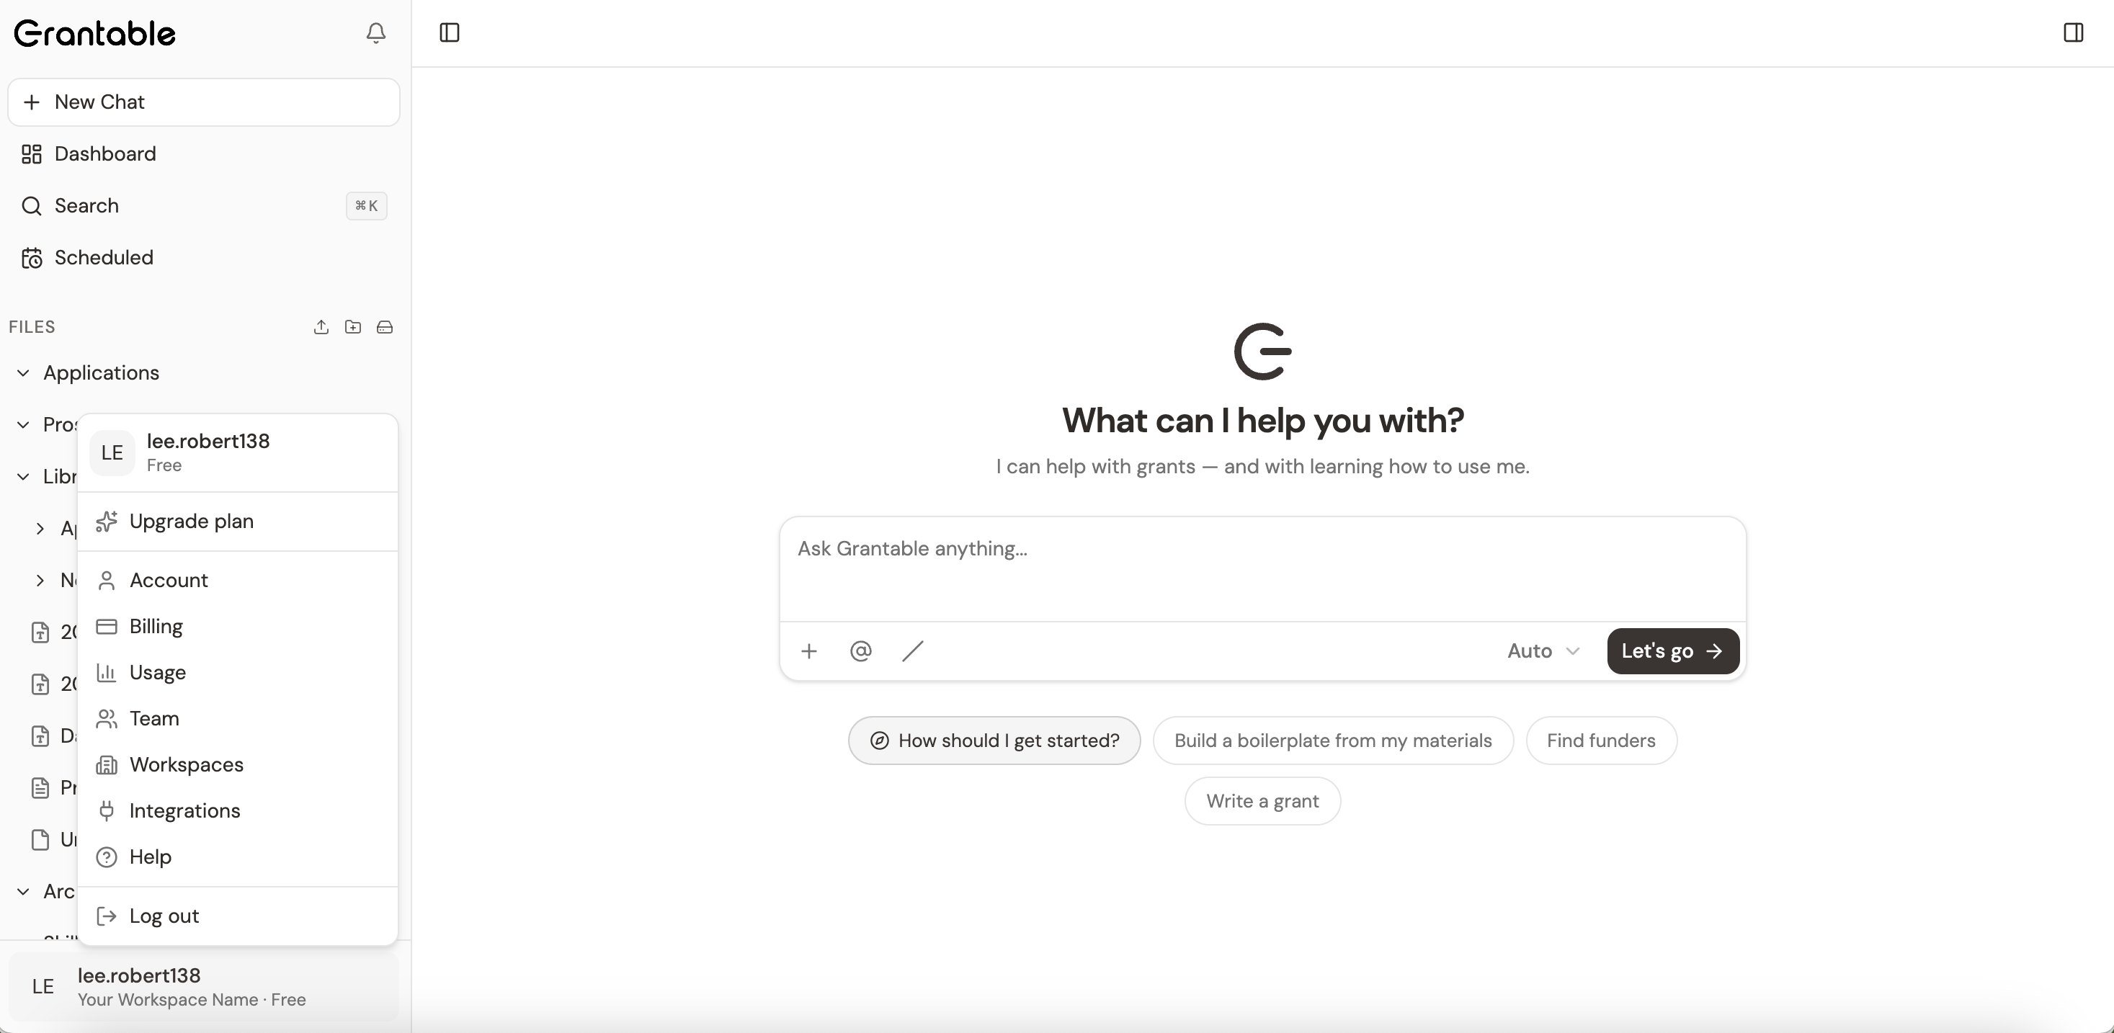Open Workspaces from the account menu

tap(187, 765)
